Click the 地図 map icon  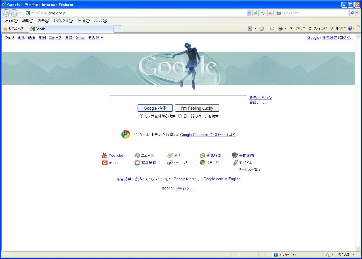coord(170,155)
